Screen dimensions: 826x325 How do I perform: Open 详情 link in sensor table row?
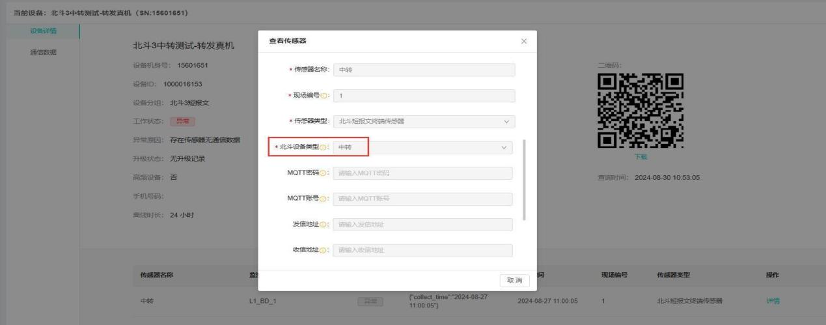773,301
